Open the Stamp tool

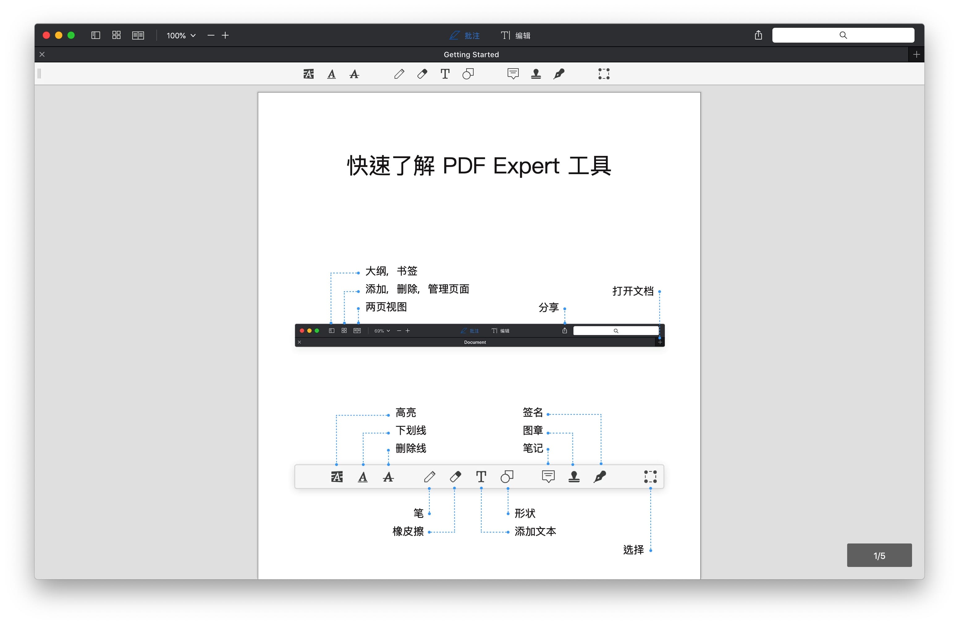click(x=535, y=74)
